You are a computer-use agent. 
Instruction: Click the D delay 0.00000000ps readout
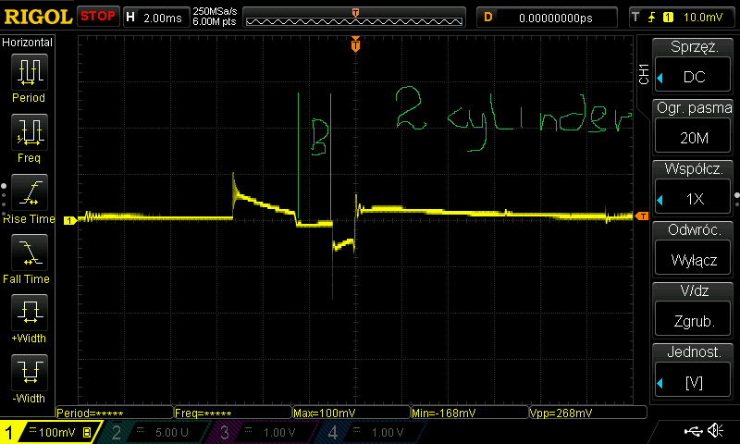(x=547, y=18)
